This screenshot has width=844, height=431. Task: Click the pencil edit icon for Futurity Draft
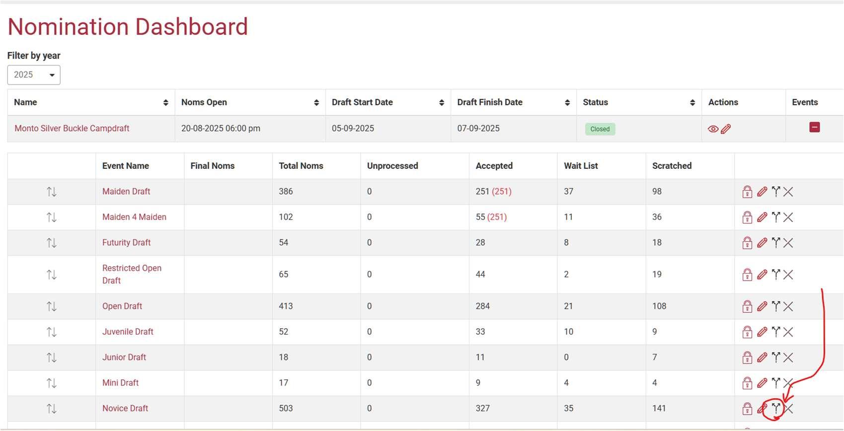click(762, 243)
